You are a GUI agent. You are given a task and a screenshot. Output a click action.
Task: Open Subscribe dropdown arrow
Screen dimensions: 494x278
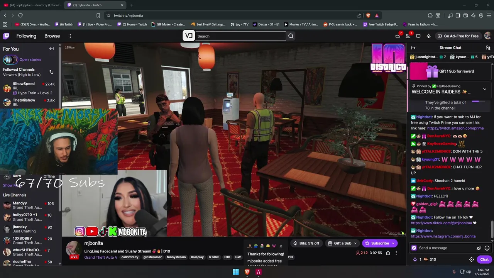click(393, 243)
